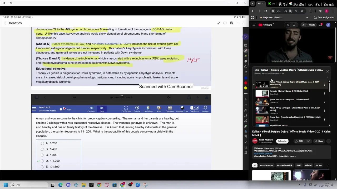
Task: Click the purple pen mode circle icon
Action: 246,37
